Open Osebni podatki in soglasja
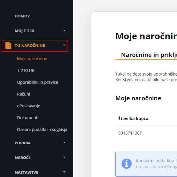This screenshot has height=177, width=177. click(x=42, y=130)
